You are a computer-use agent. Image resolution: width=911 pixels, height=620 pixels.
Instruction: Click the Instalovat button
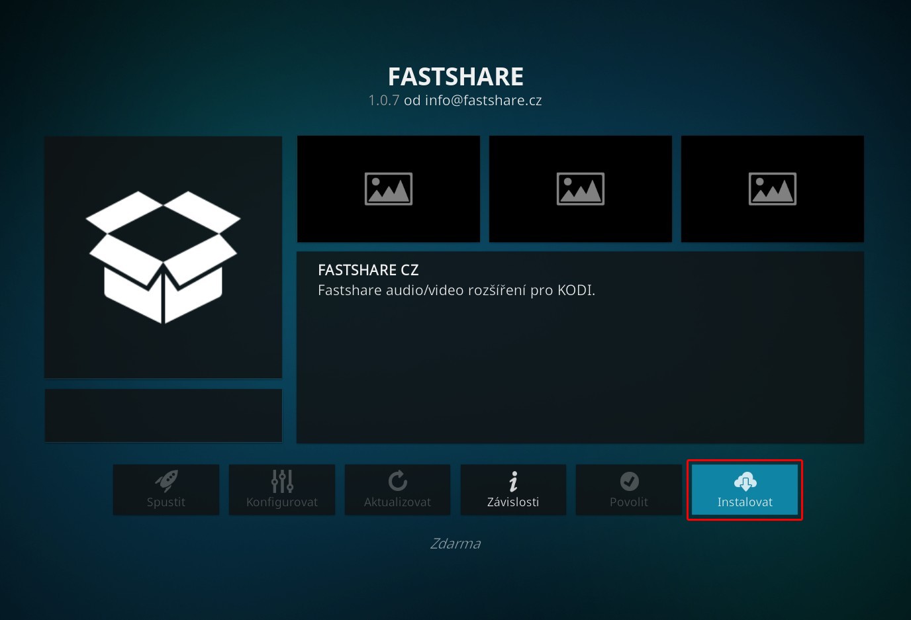[745, 490]
